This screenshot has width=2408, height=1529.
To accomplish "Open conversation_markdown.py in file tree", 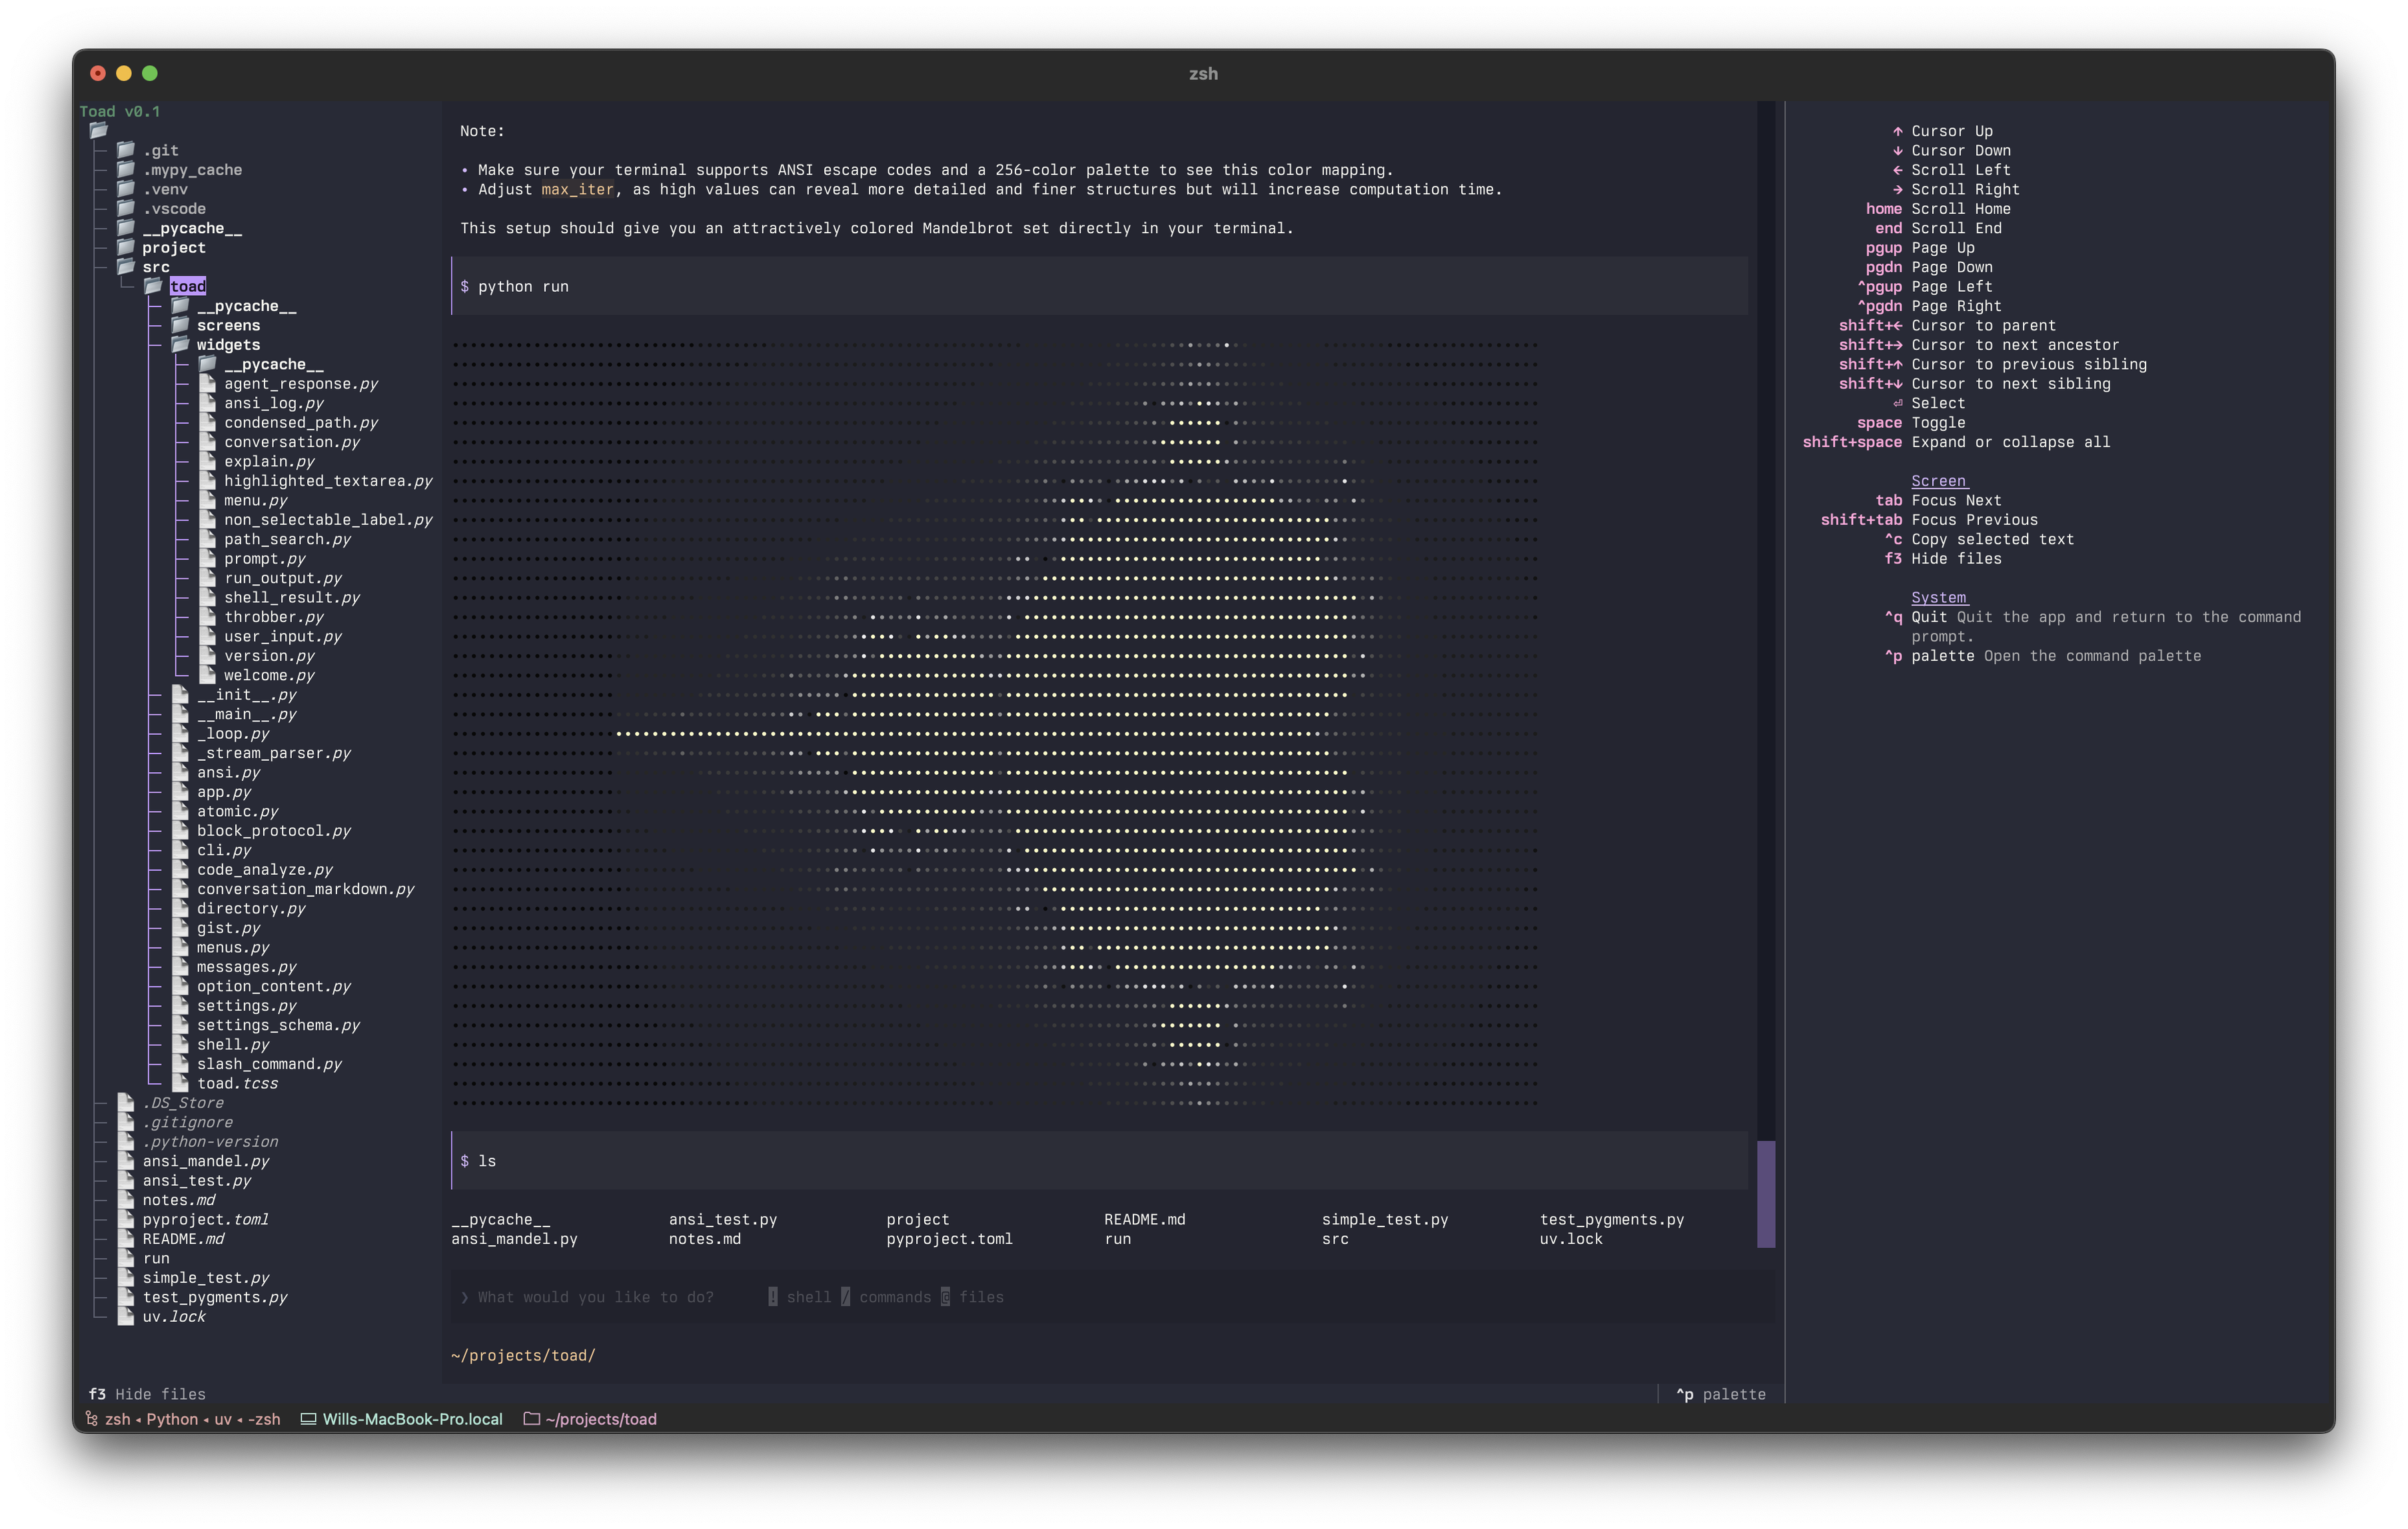I will pos(305,889).
